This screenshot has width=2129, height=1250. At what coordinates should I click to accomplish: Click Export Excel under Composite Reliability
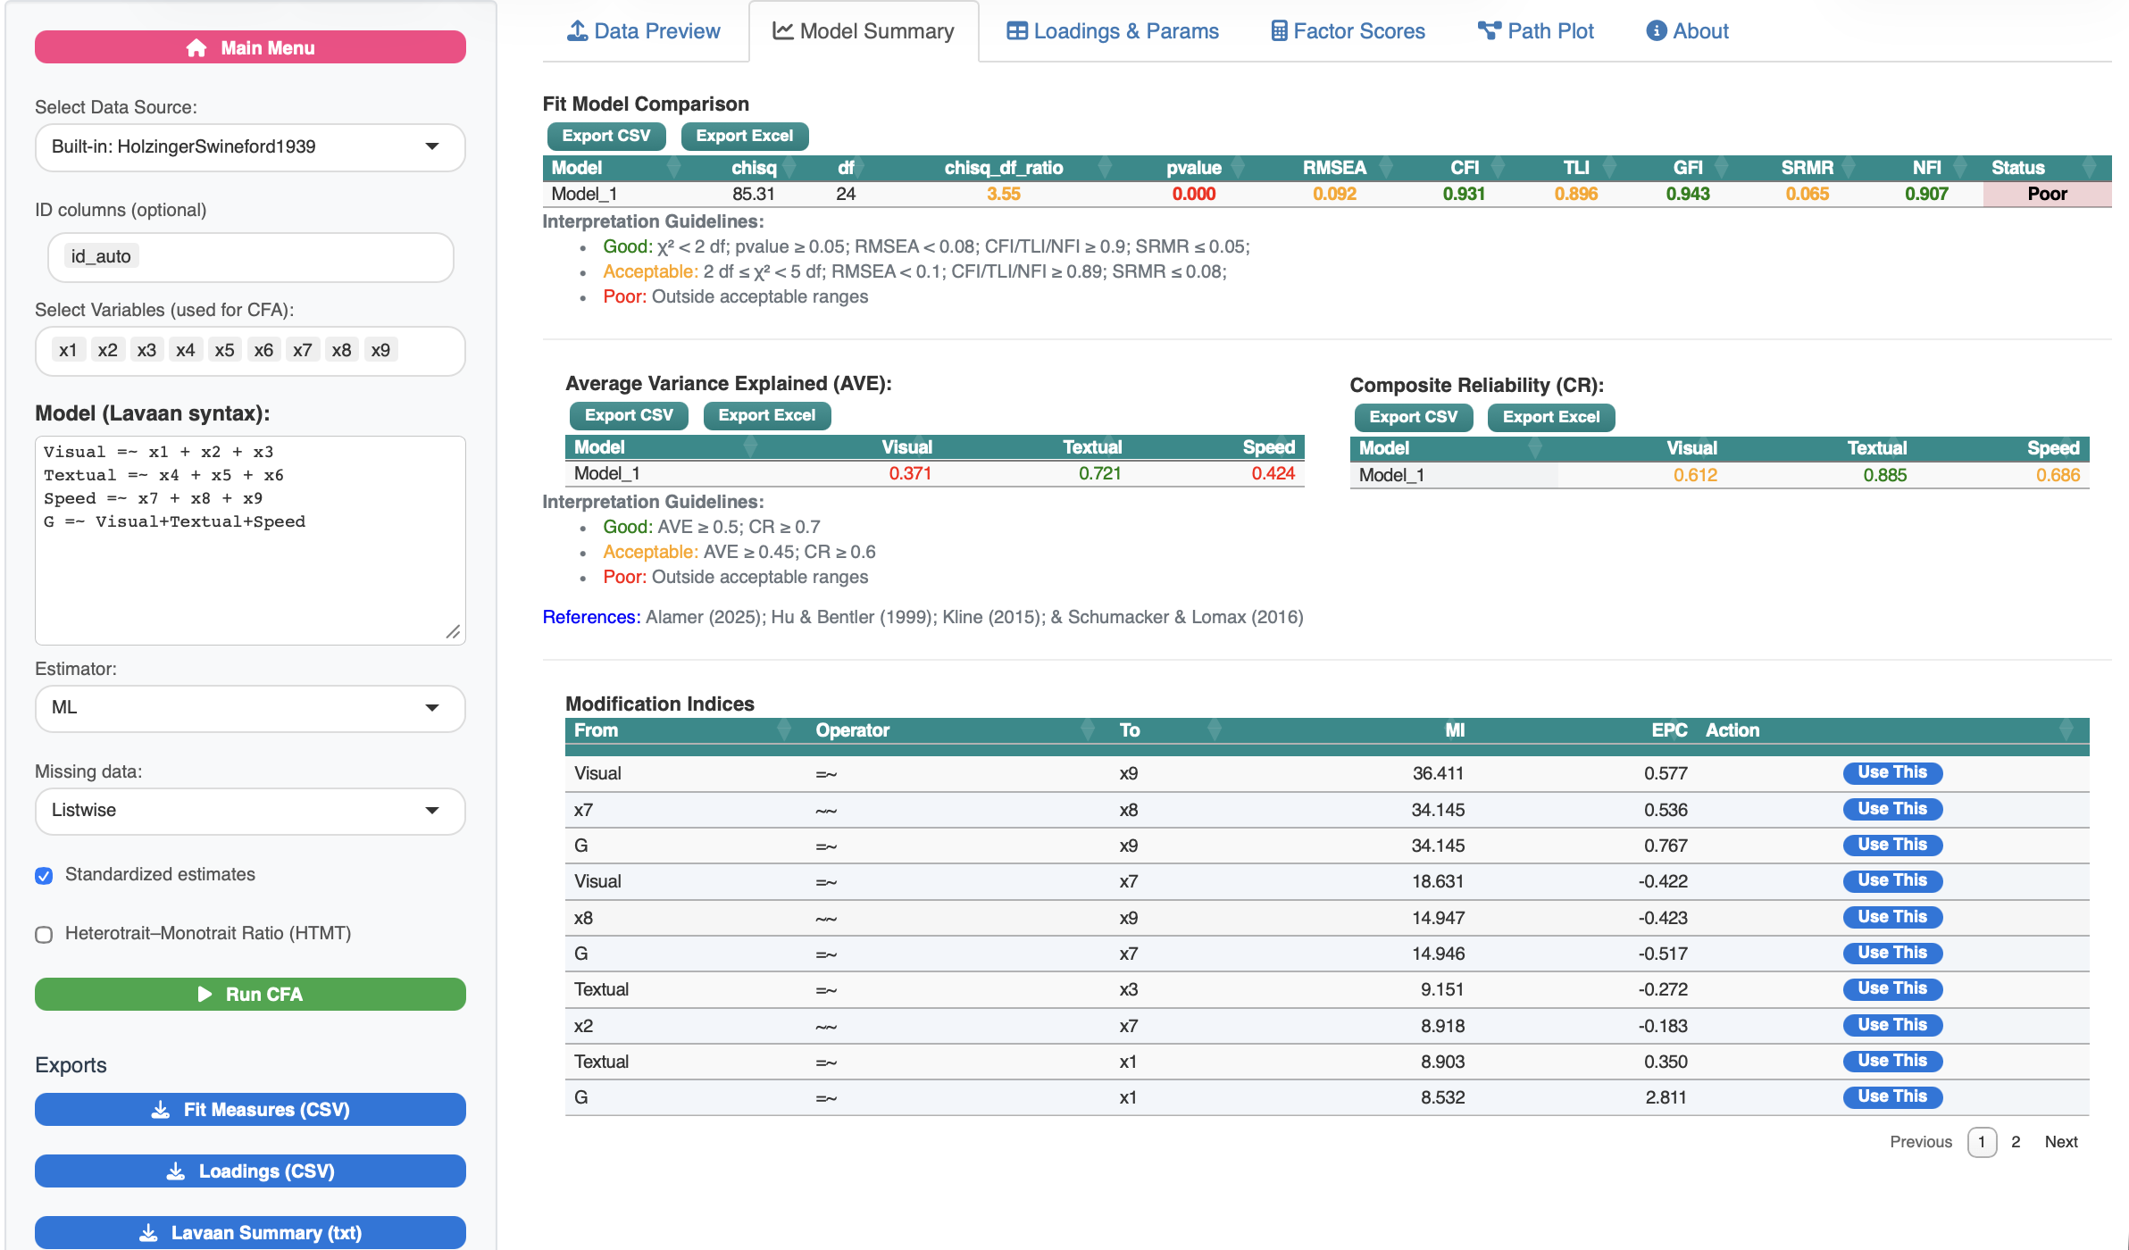1550,417
